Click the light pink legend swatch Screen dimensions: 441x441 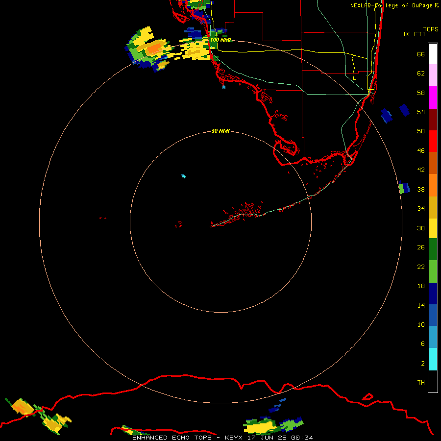coord(433,75)
